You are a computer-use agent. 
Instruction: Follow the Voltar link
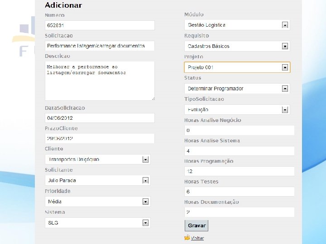[x=197, y=238]
